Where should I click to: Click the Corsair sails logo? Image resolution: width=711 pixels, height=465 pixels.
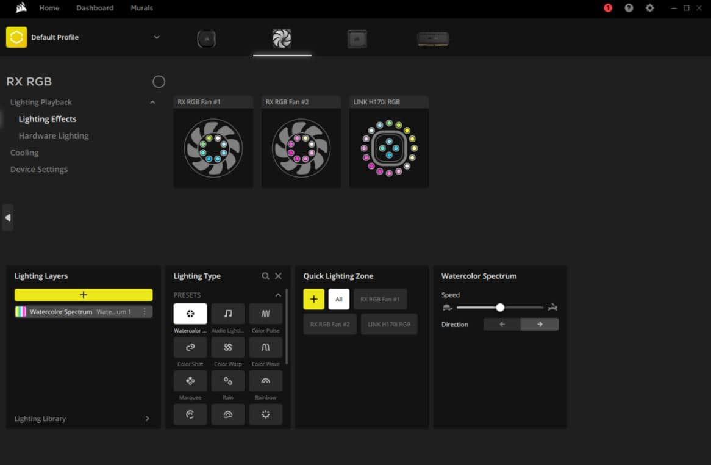pos(21,8)
